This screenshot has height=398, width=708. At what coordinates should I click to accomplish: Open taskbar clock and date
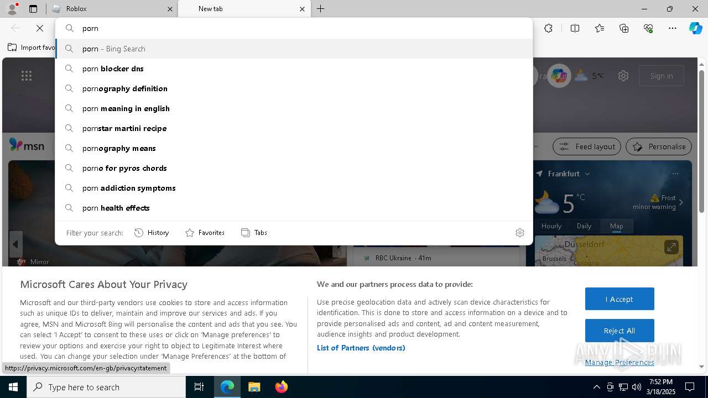661,387
